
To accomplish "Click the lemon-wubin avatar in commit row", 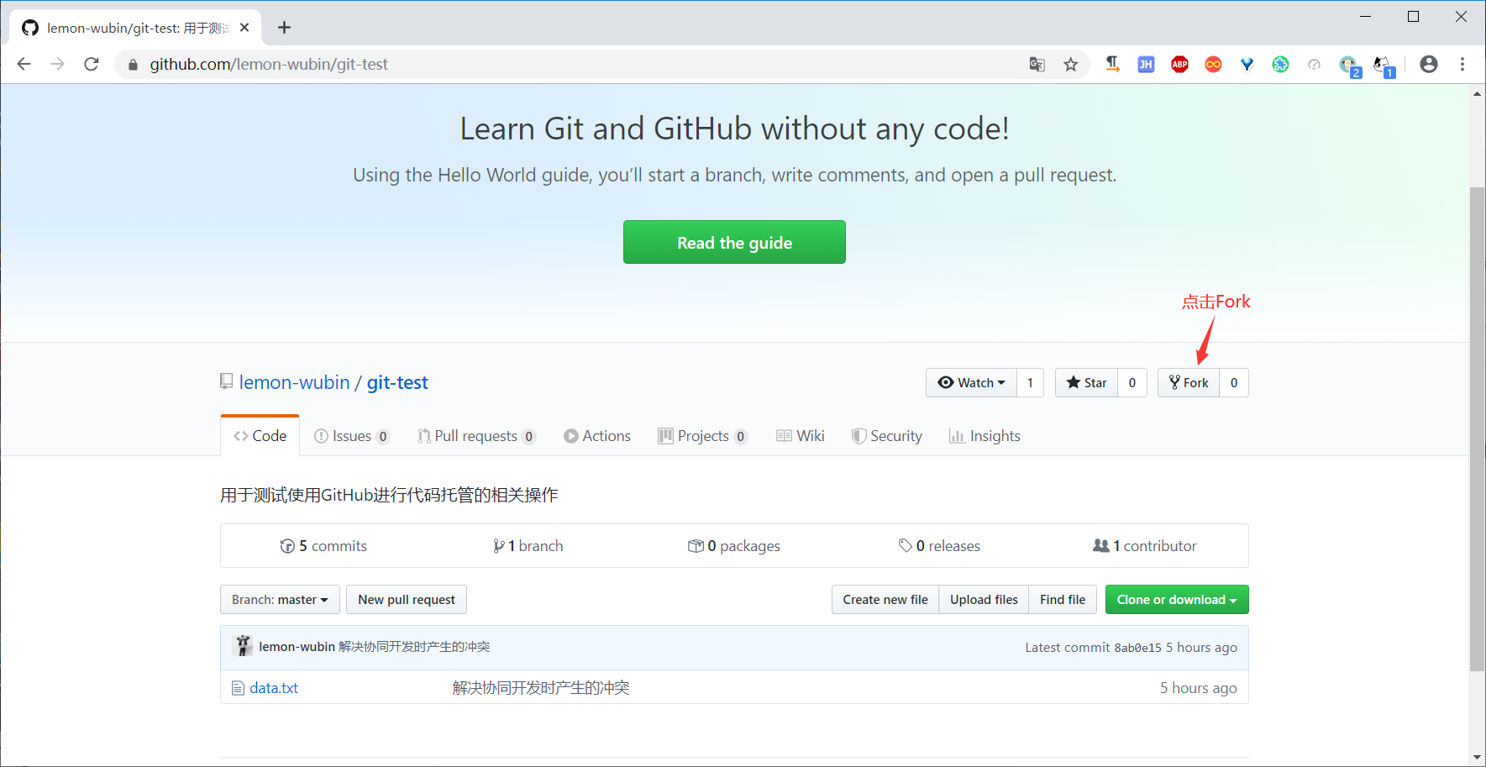I will click(x=244, y=646).
